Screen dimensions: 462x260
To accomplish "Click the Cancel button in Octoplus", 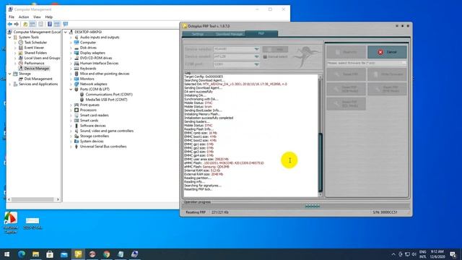I will coord(387,52).
